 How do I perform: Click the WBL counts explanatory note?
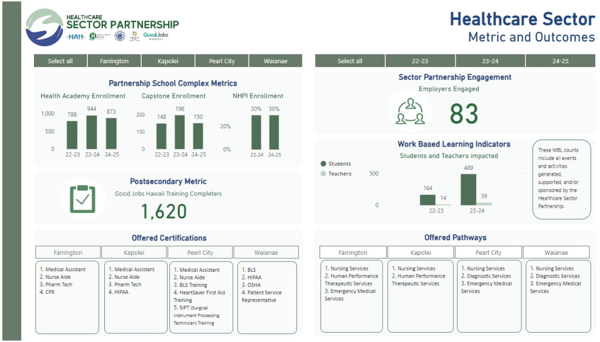click(561, 179)
